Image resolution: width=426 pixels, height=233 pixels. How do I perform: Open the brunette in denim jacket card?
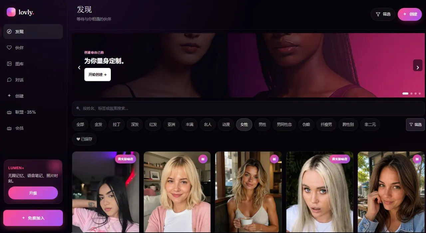click(391, 192)
